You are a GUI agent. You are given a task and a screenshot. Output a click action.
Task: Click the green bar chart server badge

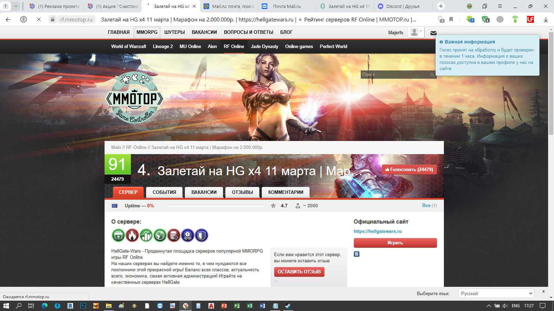(146, 236)
